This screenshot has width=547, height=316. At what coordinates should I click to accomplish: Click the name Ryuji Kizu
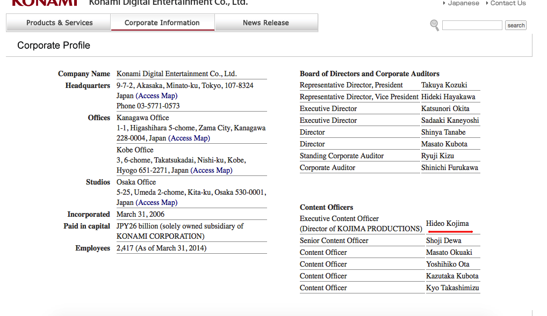pos(437,156)
